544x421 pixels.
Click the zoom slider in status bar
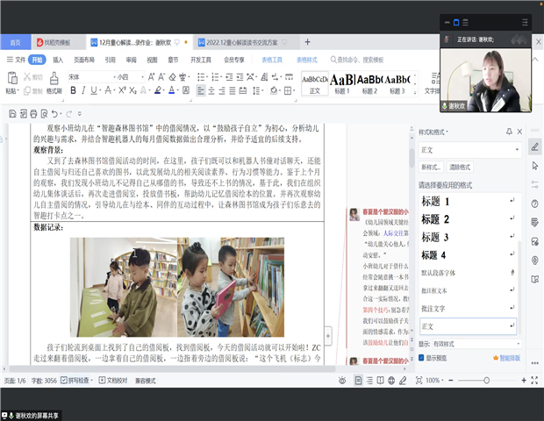487,381
